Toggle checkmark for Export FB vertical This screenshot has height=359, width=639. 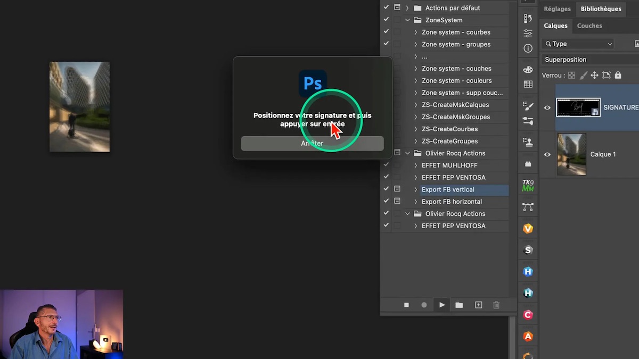(x=387, y=189)
